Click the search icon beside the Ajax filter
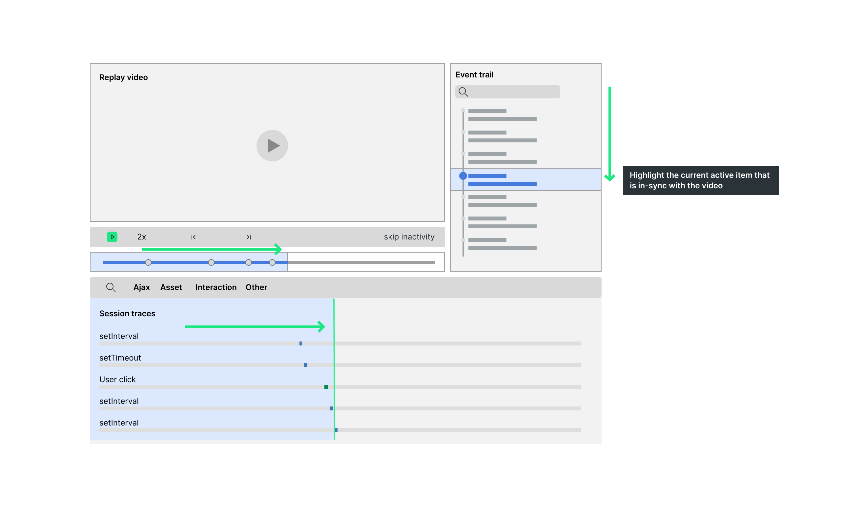The height and width of the screenshot is (519, 843). pyautogui.click(x=111, y=287)
